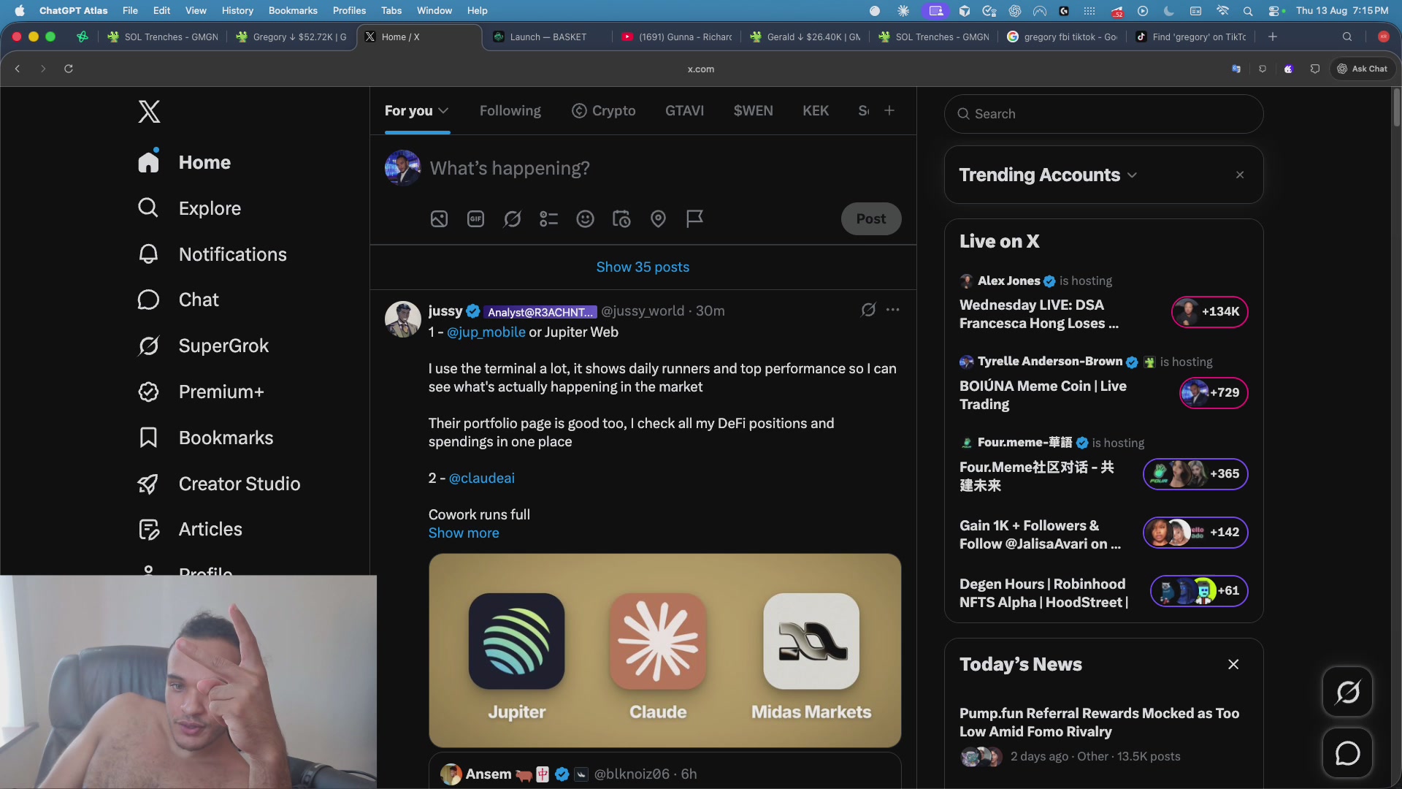This screenshot has height=789, width=1402.
Task: Add a poll using the poll icon
Action: (548, 218)
